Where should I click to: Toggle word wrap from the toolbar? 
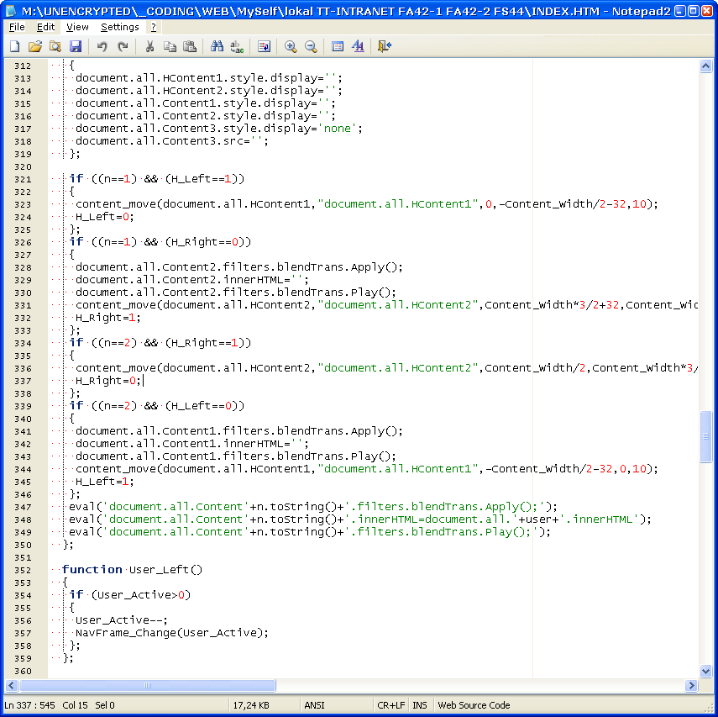(265, 46)
